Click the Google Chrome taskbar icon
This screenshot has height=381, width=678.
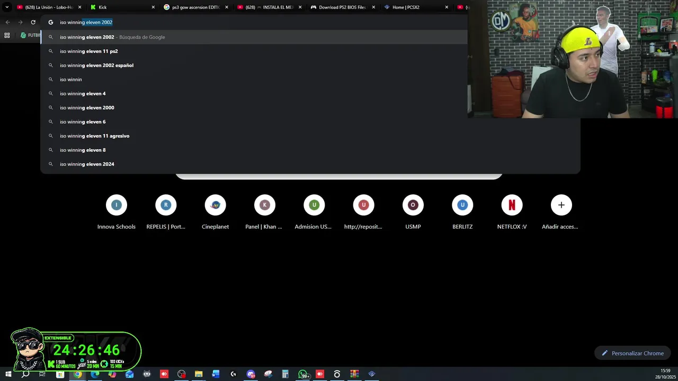77,374
